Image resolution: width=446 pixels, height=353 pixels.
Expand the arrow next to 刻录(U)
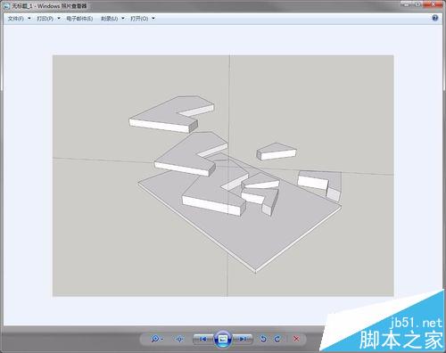(x=123, y=19)
